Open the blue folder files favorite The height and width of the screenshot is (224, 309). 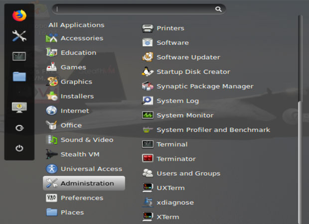pos(19,77)
